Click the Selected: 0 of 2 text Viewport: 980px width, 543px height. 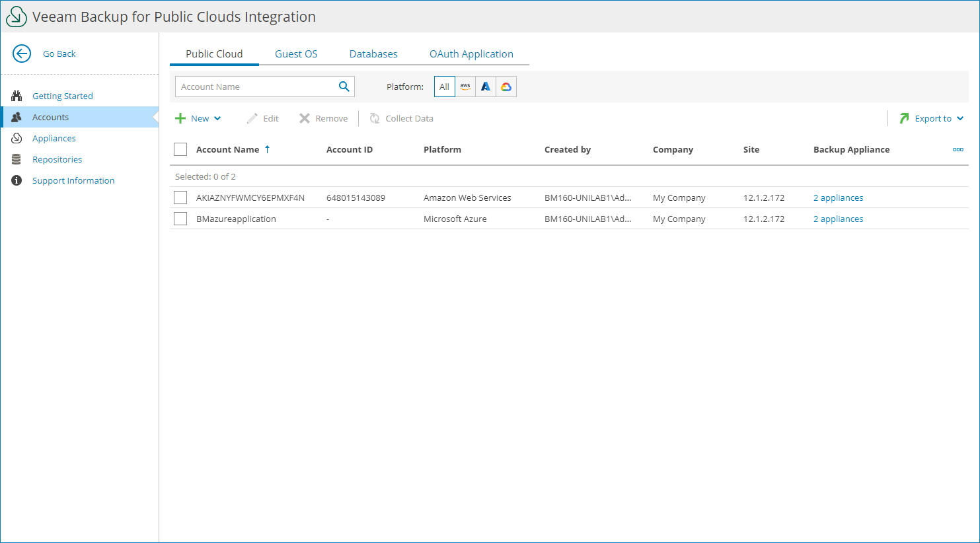(x=205, y=176)
